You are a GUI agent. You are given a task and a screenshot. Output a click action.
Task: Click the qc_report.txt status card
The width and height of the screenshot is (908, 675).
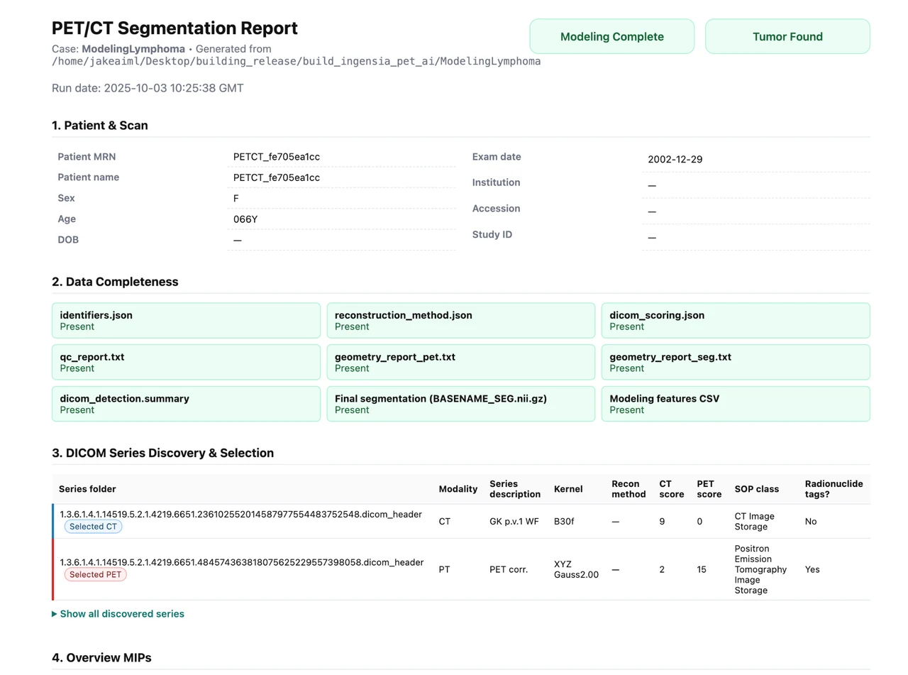coord(186,362)
